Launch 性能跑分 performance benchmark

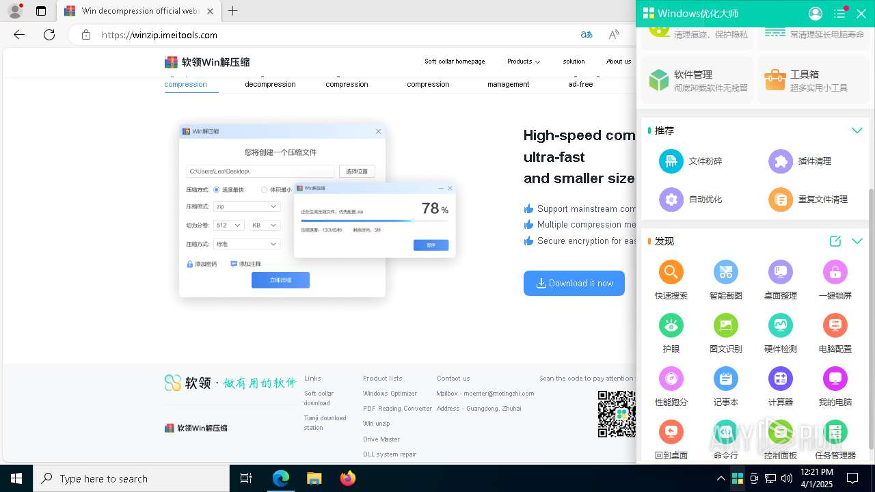(x=671, y=387)
